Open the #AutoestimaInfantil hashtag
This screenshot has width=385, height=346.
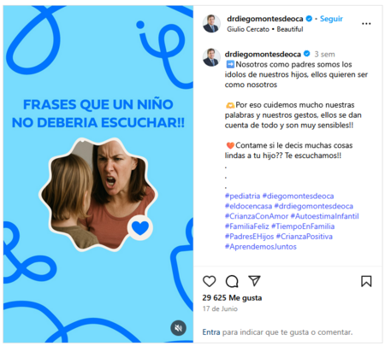[x=324, y=216]
